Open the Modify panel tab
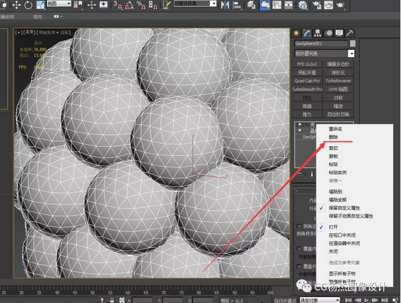The height and width of the screenshot is (303, 401). [x=307, y=33]
